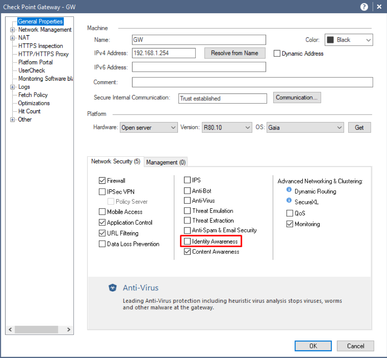387x358 pixels.
Task: Enable Mobile Access checkbox
Action: pyautogui.click(x=102, y=212)
